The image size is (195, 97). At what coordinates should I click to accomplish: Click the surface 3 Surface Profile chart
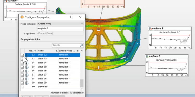coord(167,67)
